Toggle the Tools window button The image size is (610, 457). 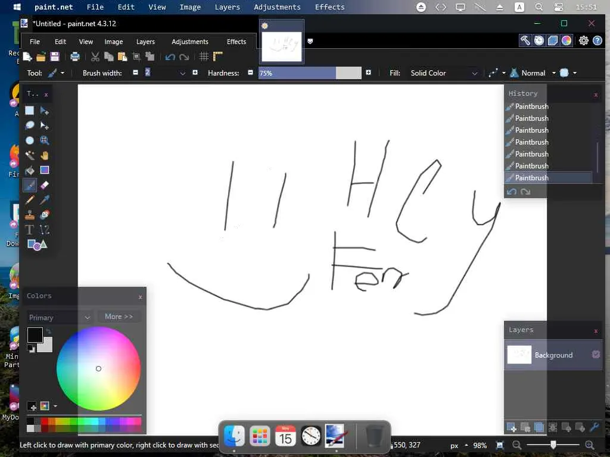(525, 40)
